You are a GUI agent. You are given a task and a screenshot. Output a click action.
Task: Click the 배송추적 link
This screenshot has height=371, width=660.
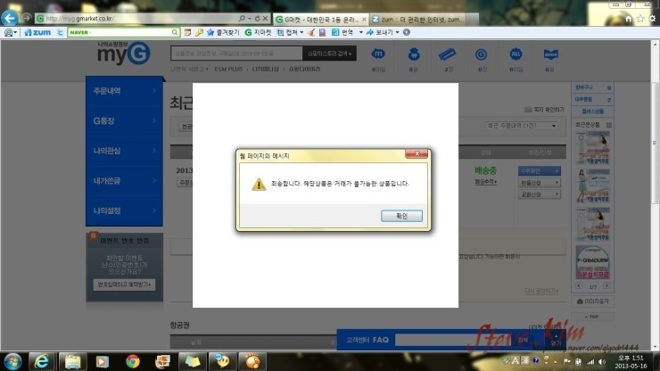(x=486, y=182)
